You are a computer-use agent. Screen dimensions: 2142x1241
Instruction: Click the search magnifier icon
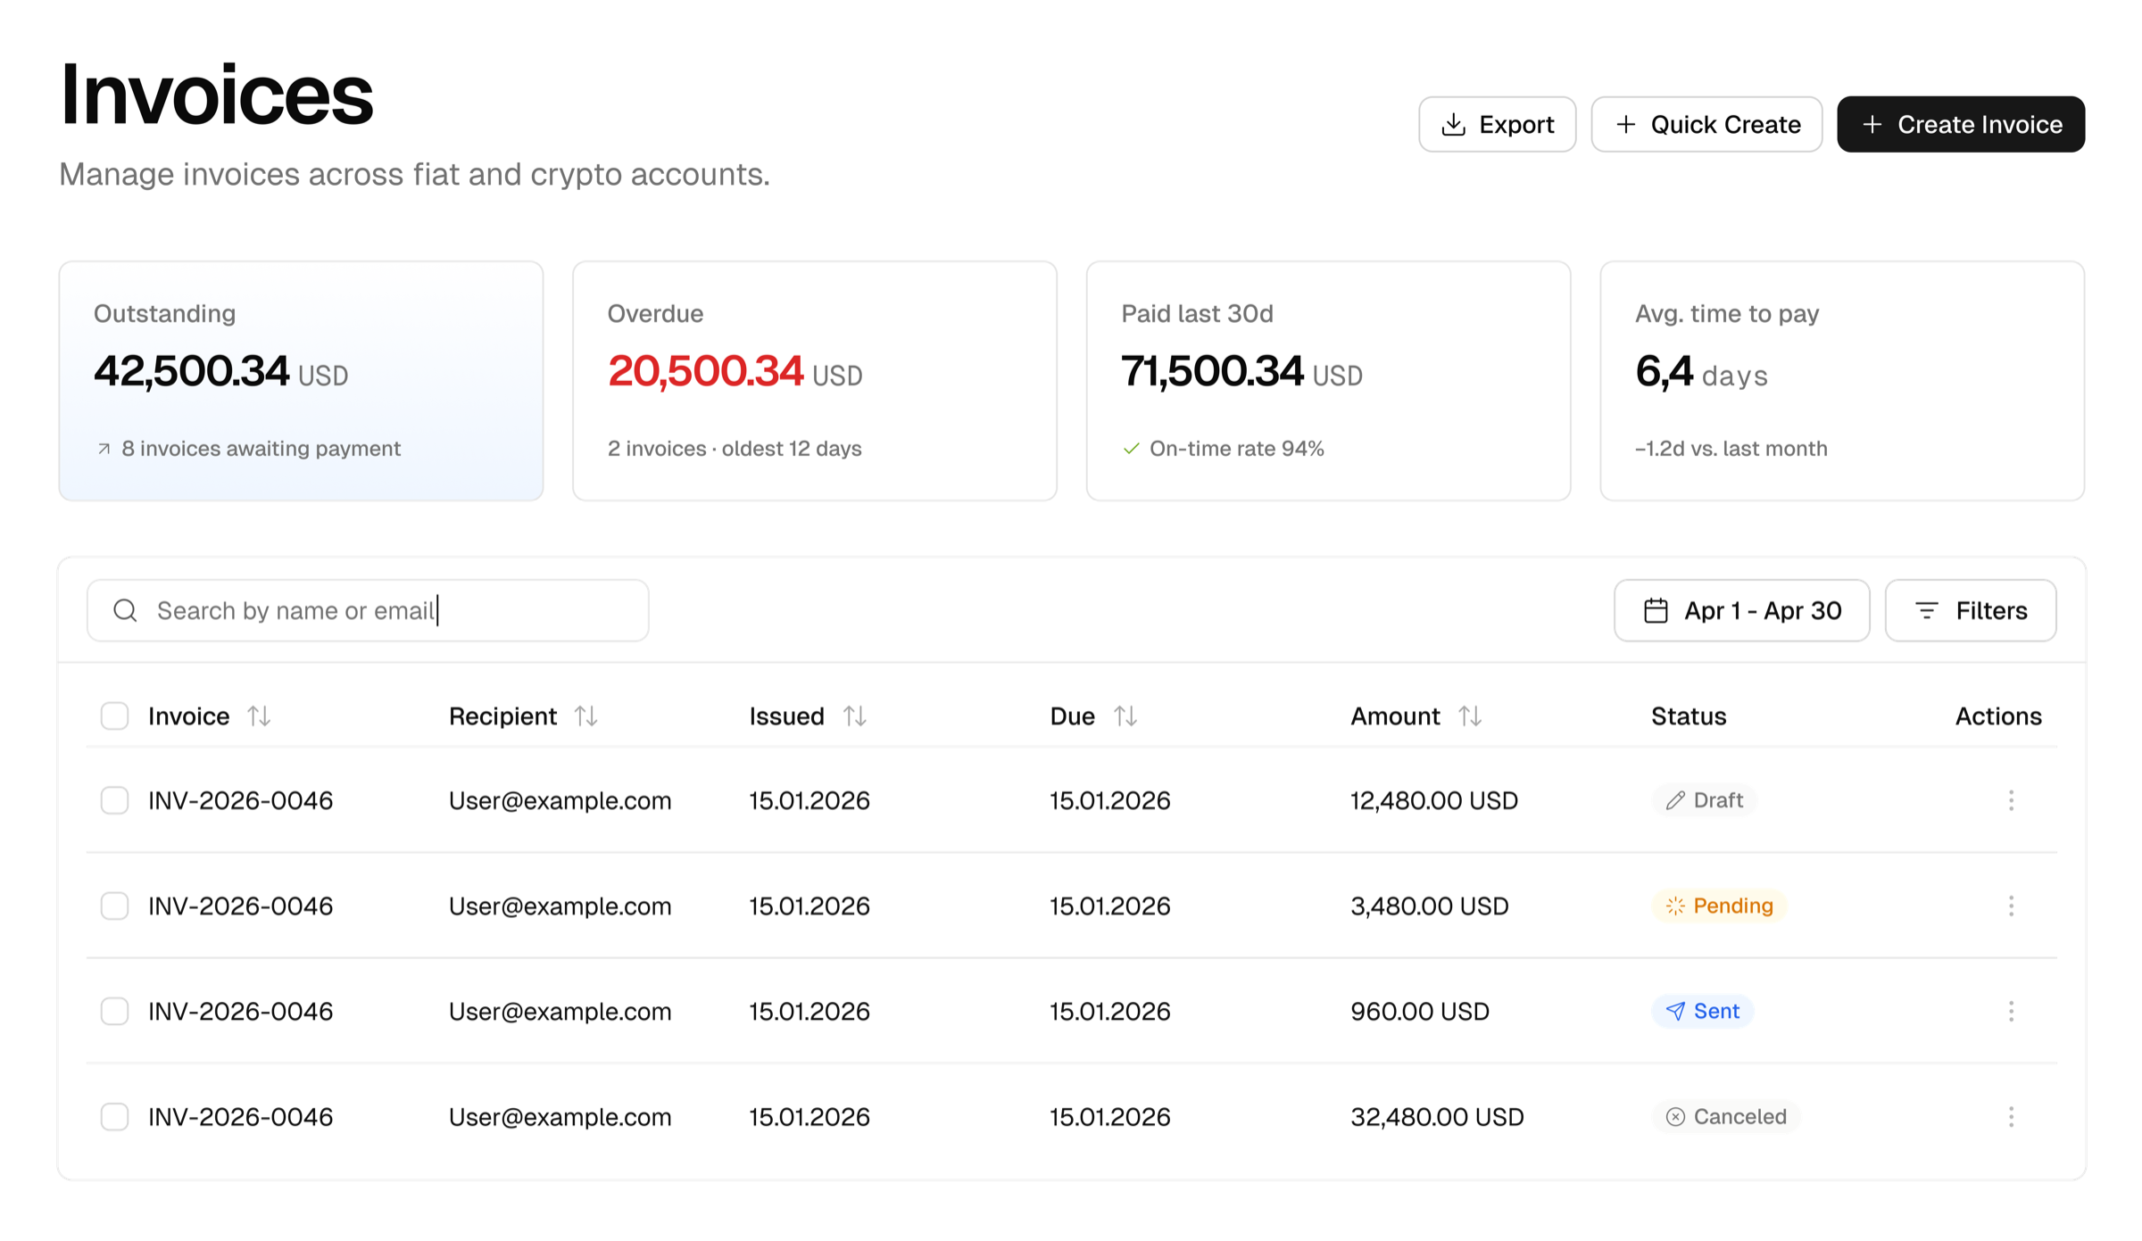click(125, 610)
